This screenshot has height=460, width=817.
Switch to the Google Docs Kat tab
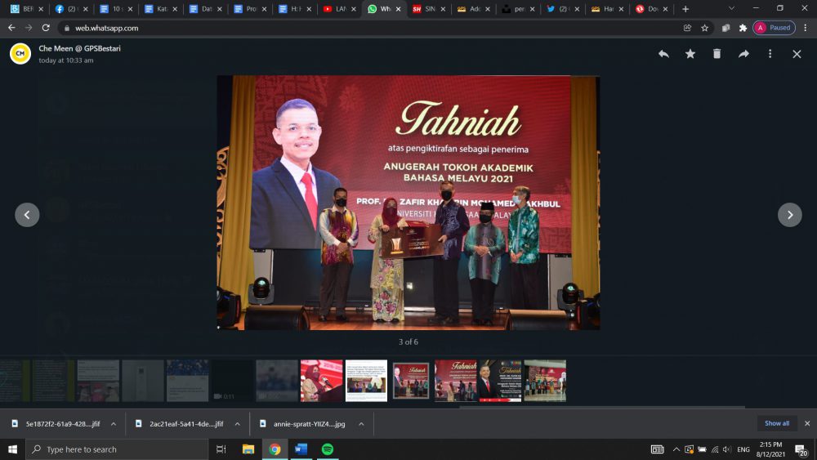tap(160, 9)
